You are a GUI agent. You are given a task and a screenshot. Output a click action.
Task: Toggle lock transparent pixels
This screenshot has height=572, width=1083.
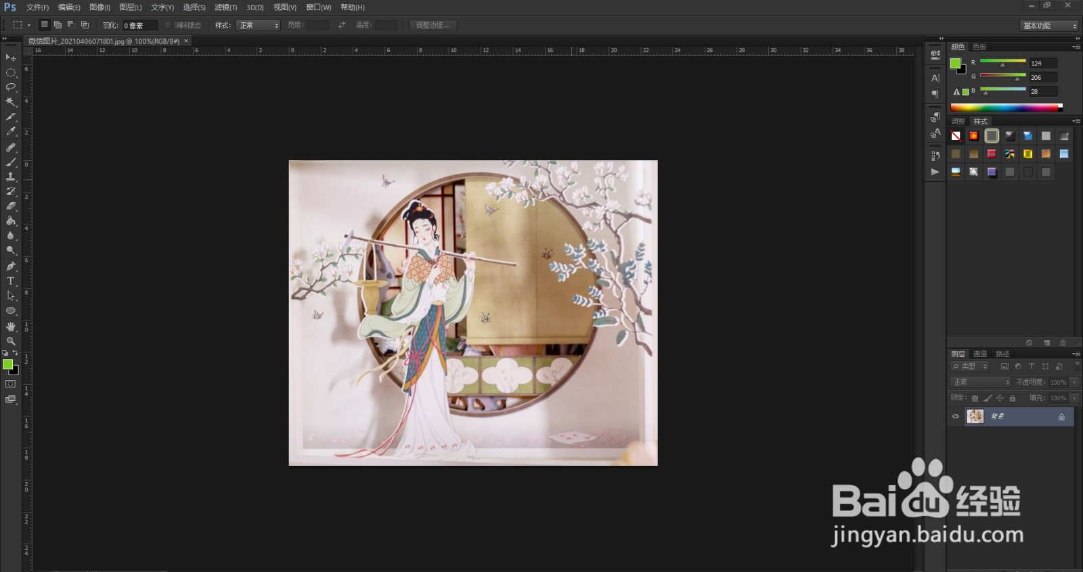pos(975,398)
